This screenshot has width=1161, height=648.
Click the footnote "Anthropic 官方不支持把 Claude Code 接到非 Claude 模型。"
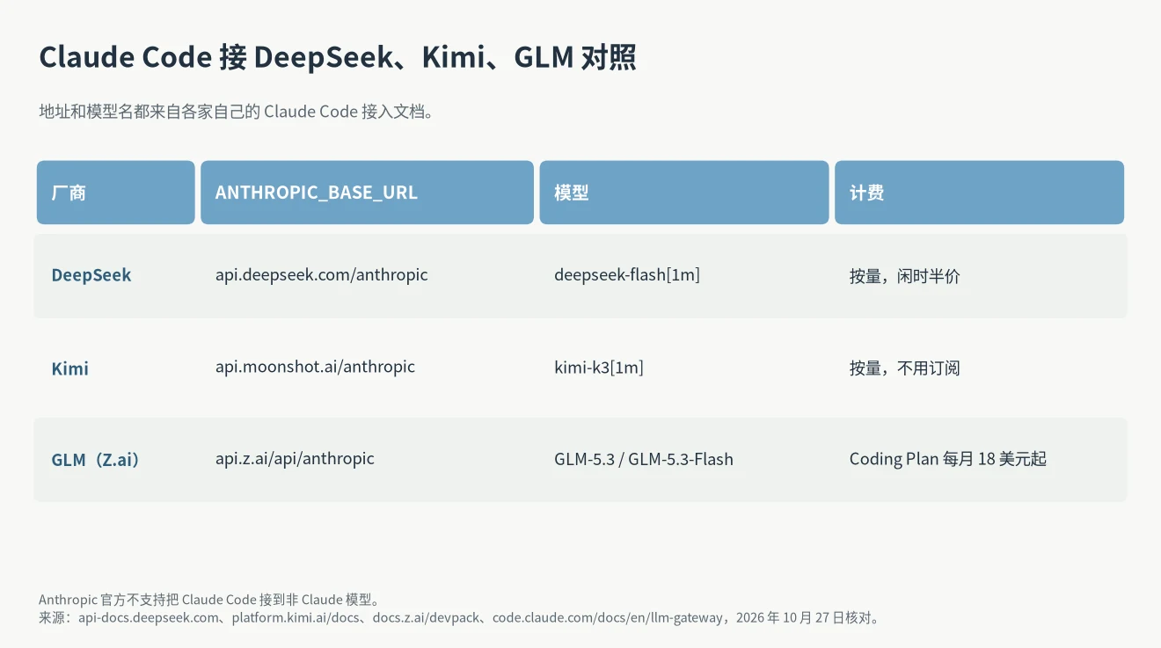(x=210, y=600)
